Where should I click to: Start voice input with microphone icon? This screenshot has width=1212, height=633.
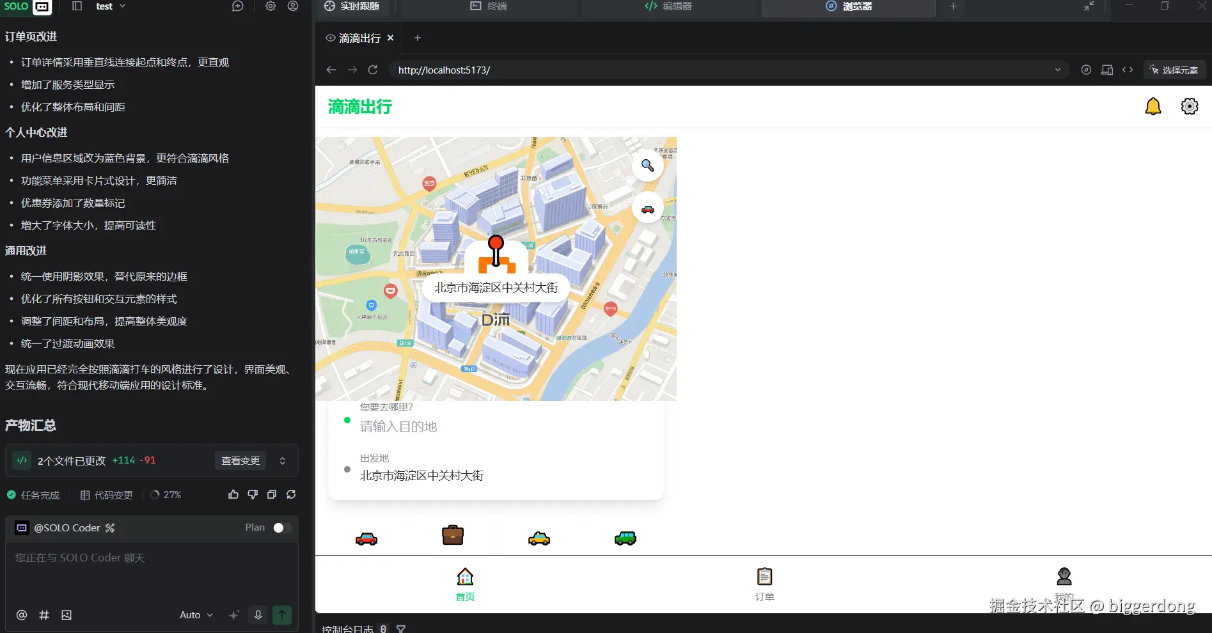click(x=258, y=615)
